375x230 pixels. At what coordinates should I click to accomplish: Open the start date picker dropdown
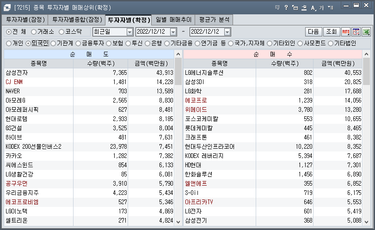tap(173, 32)
